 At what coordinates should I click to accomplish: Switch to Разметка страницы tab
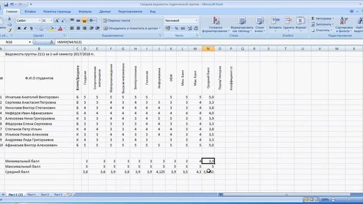tap(57, 11)
